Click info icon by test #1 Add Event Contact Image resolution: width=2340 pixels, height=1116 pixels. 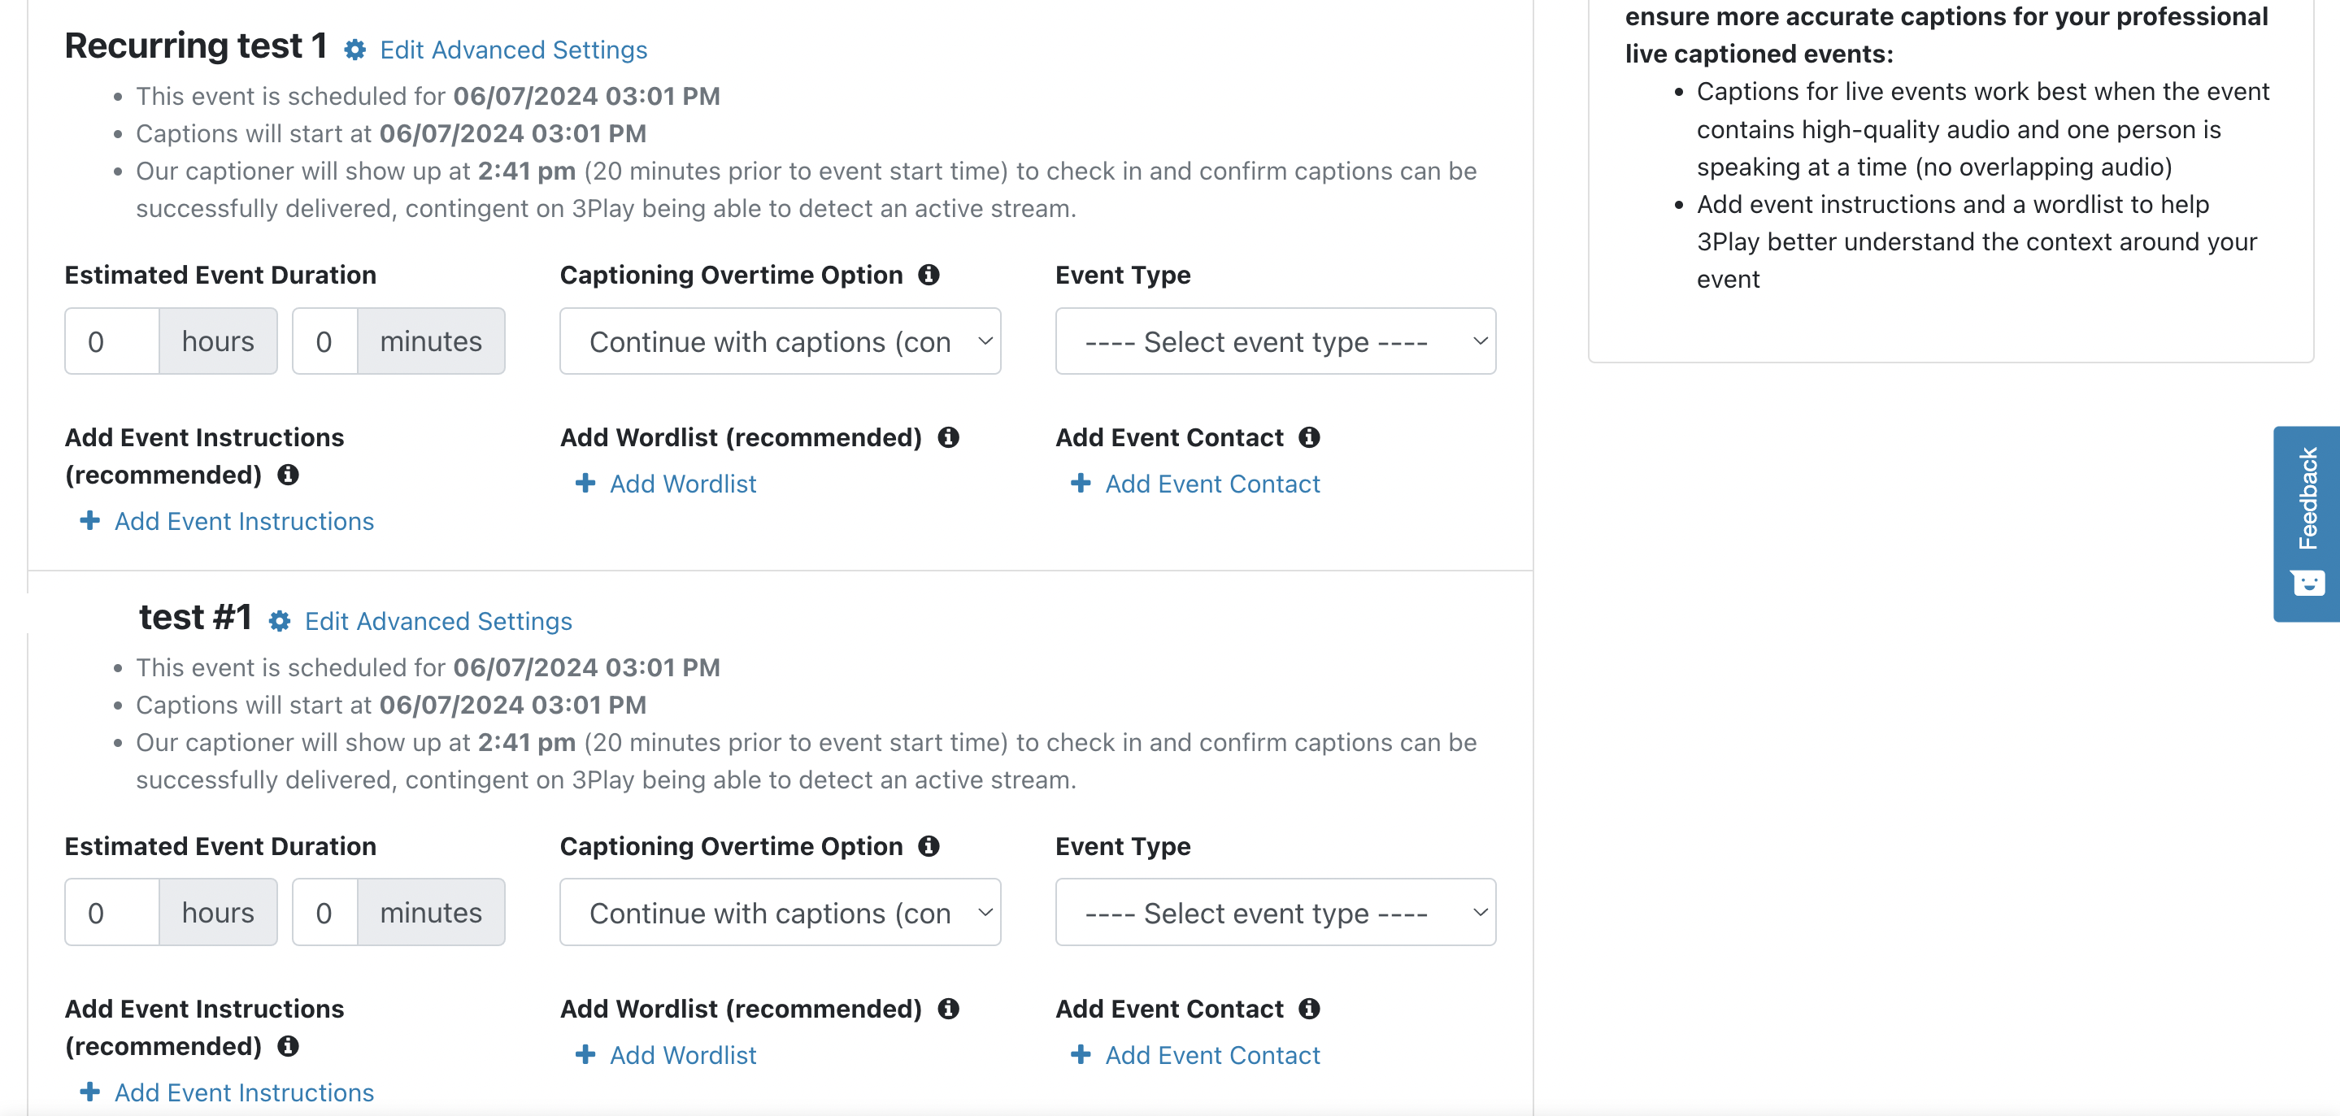(x=1309, y=1008)
